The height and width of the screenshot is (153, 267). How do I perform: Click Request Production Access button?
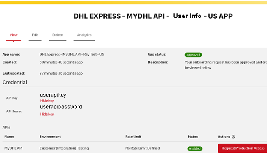[243, 148]
